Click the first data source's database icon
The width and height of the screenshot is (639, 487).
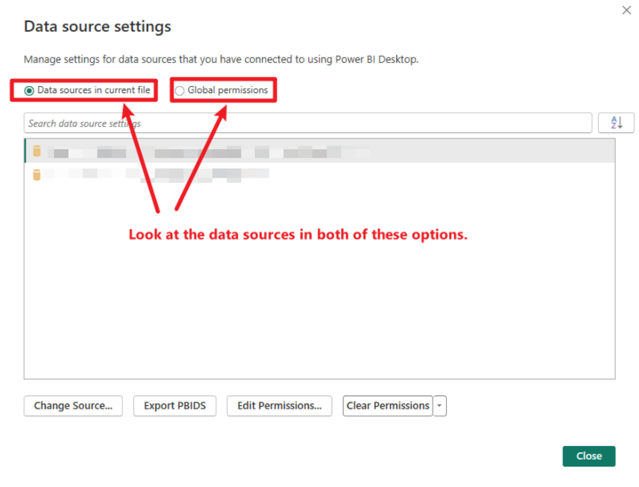pos(37,152)
